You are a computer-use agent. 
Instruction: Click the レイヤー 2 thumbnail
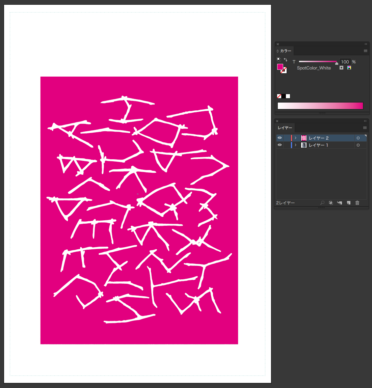pos(304,138)
